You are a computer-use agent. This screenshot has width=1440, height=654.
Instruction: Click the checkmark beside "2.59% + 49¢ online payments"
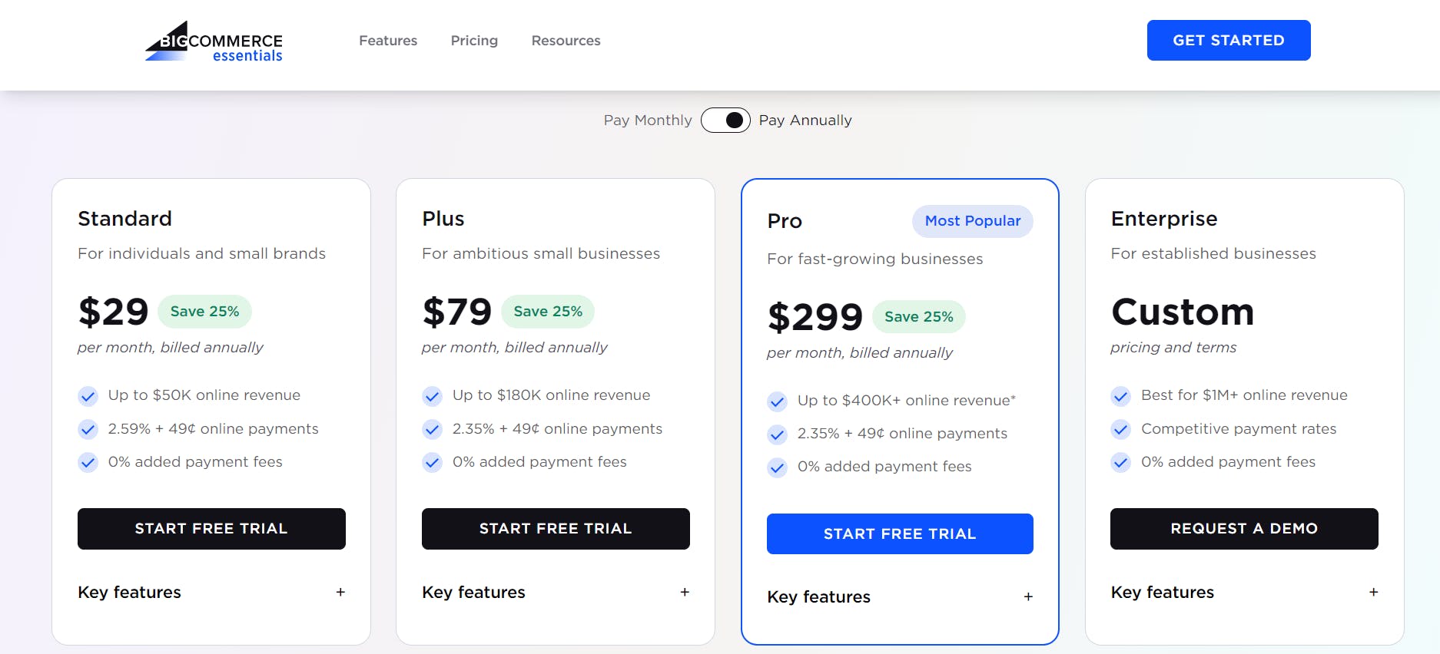coord(88,429)
